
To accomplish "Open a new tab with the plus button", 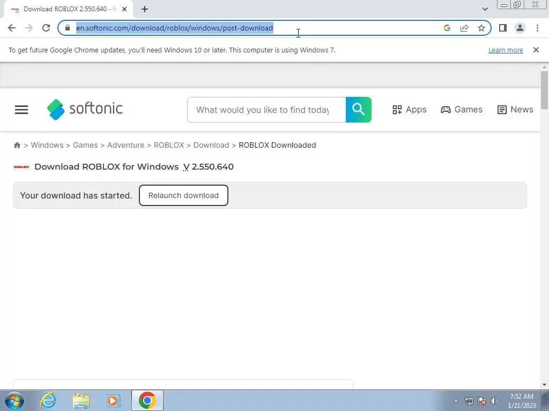I will coord(145,9).
